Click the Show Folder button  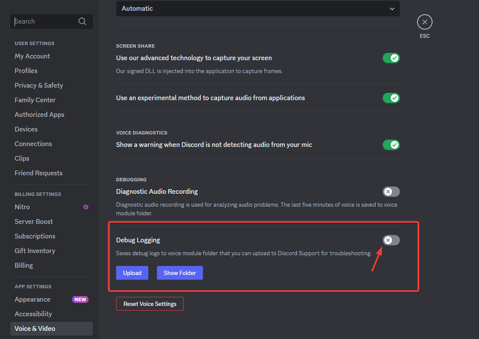(x=180, y=273)
